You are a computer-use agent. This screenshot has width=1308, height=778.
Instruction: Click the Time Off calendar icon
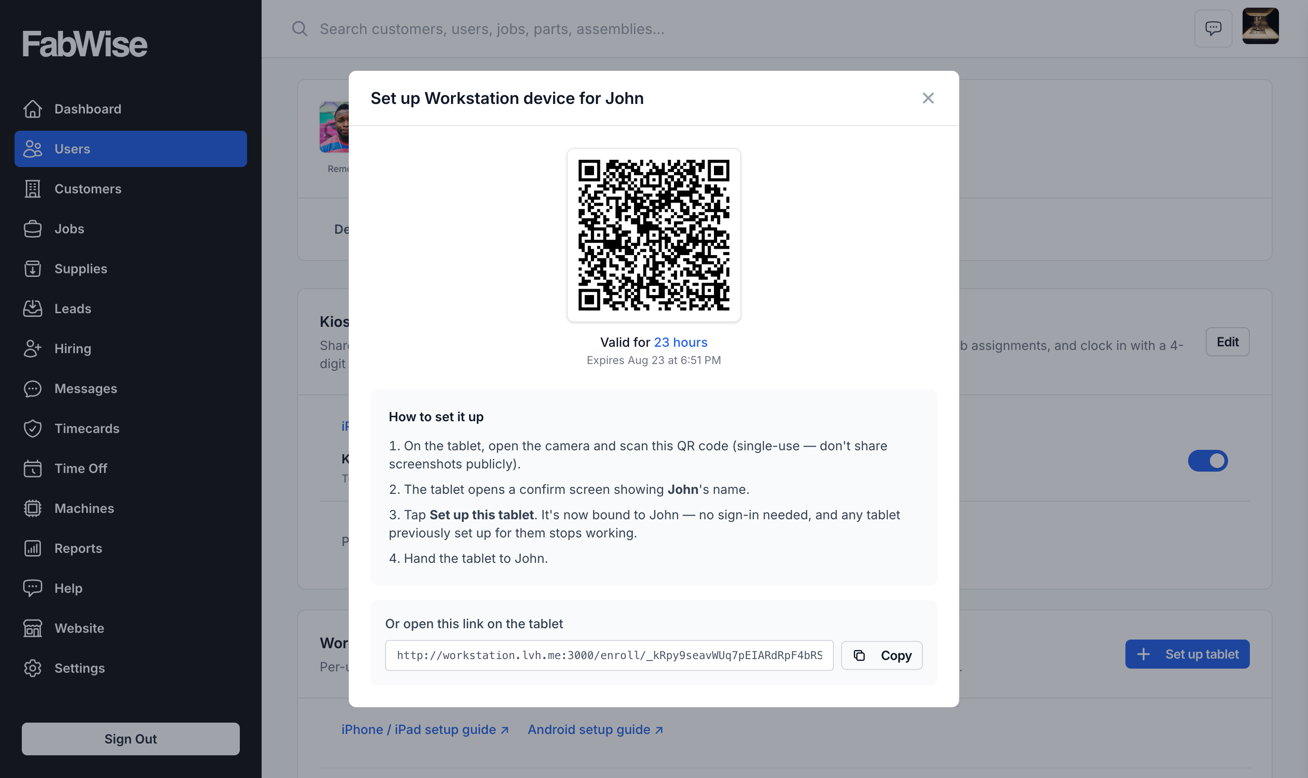coord(33,468)
